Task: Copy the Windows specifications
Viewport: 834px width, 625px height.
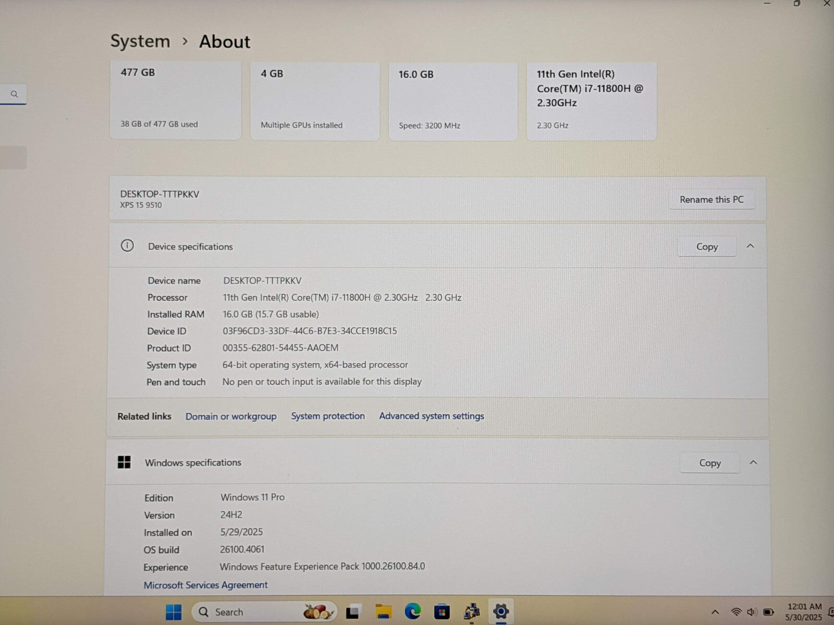Action: point(709,463)
